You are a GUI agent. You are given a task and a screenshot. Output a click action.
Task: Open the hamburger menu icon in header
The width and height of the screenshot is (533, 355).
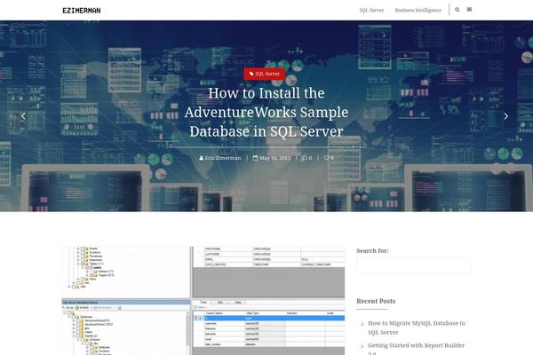coord(469,10)
